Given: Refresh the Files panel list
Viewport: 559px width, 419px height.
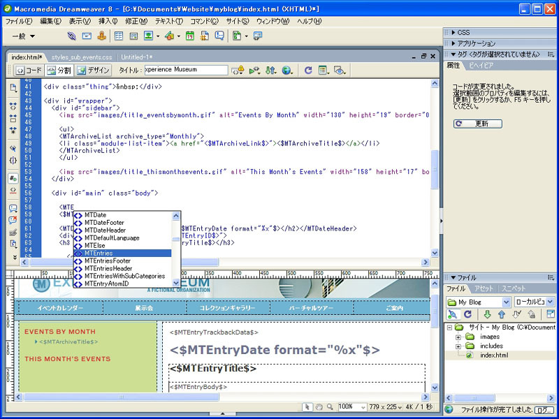Looking at the screenshot, I should pyautogui.click(x=467, y=314).
